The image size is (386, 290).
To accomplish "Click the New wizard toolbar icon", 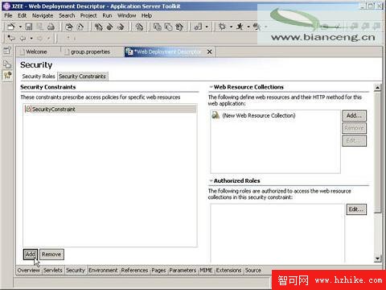I will [x=11, y=27].
